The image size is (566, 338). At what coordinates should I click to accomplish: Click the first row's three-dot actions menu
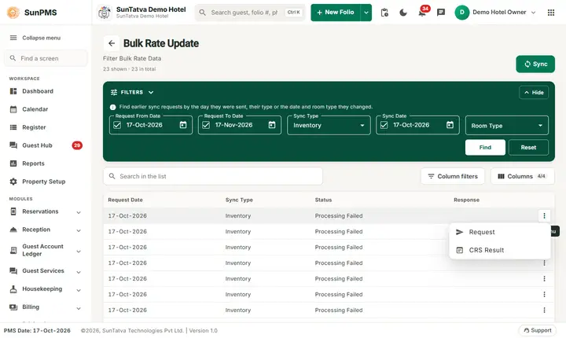tap(544, 216)
